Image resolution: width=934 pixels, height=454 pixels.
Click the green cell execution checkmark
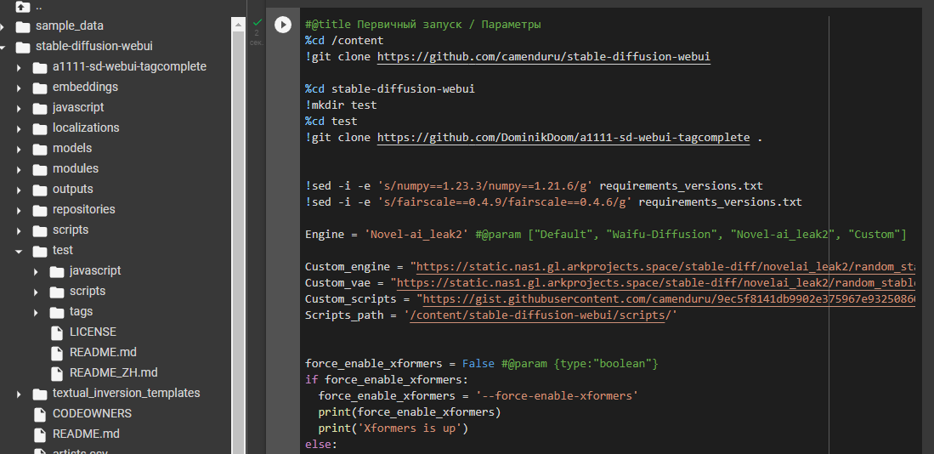pyautogui.click(x=258, y=23)
